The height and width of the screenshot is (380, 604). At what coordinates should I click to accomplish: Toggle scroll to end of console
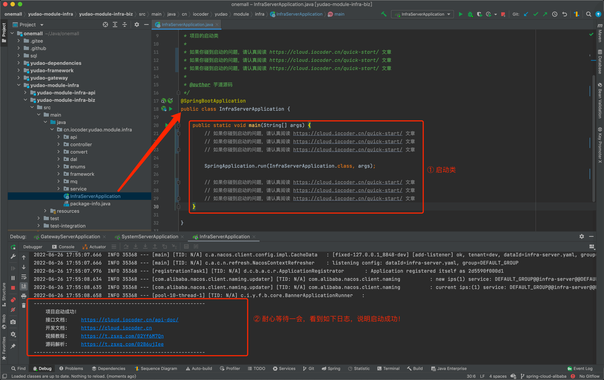coord(24,286)
